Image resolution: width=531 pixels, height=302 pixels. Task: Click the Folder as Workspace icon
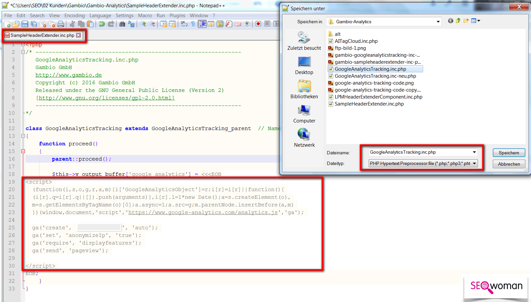click(x=238, y=24)
